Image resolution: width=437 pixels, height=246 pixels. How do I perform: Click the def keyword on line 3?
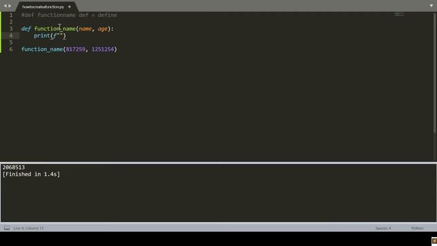click(x=26, y=29)
